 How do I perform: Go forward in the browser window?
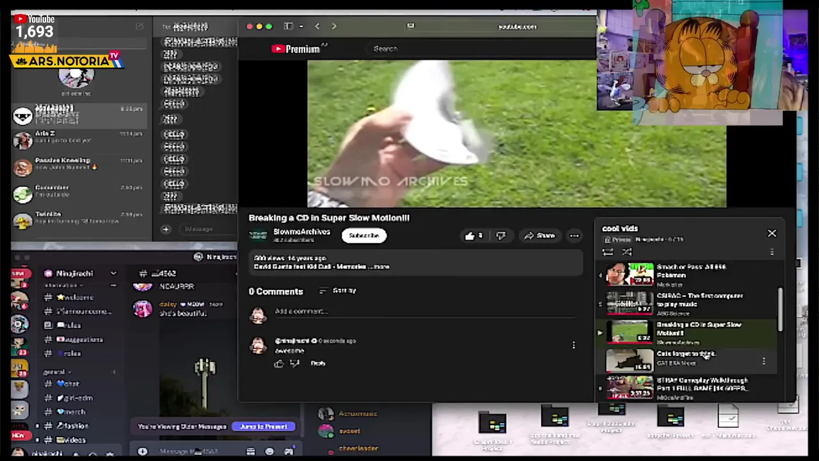pyautogui.click(x=333, y=26)
